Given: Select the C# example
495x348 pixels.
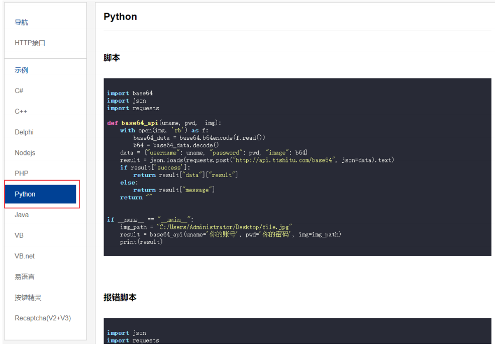Looking at the screenshot, I should (x=19, y=91).
